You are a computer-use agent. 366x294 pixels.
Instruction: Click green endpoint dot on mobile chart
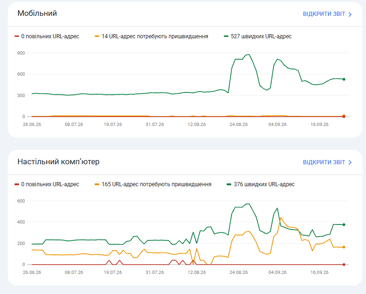pyautogui.click(x=344, y=79)
